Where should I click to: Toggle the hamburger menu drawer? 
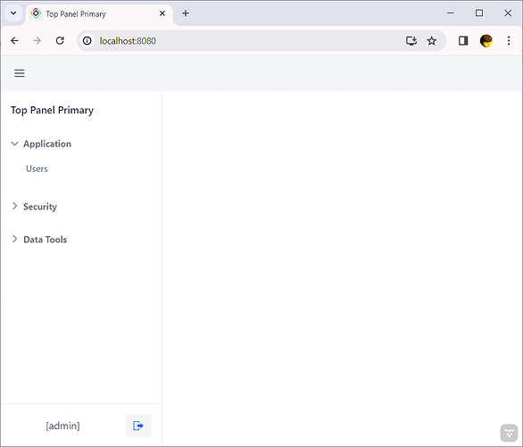click(20, 73)
